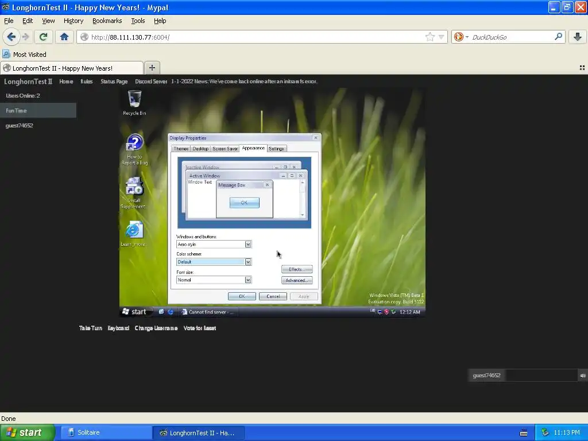Image resolution: width=588 pixels, height=441 pixels.
Task: Open the host Windows start button
Action: pos(28,432)
